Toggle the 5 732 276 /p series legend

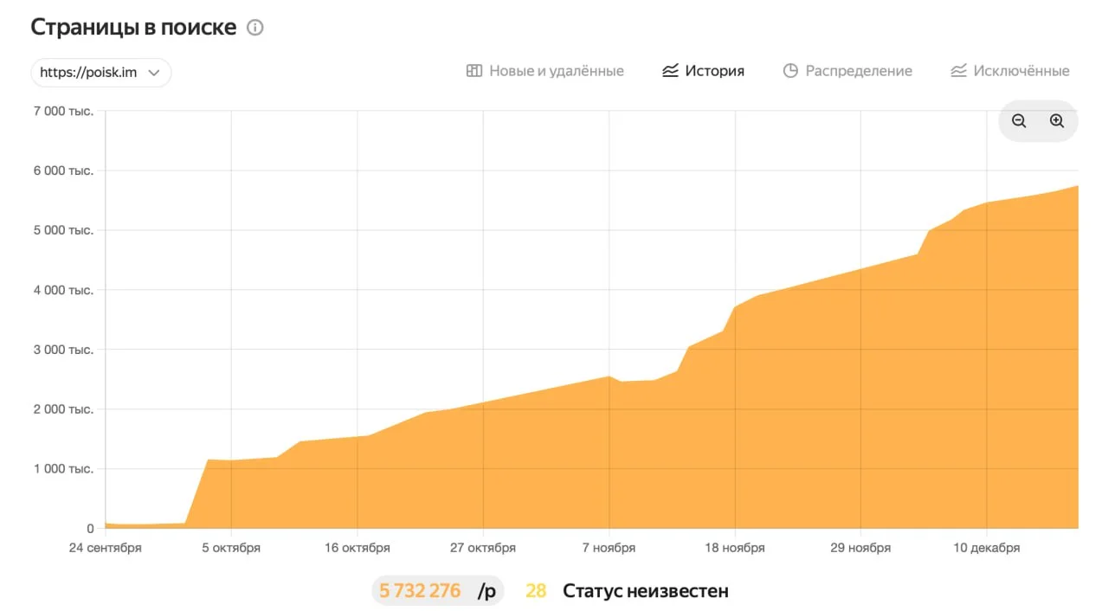437,591
